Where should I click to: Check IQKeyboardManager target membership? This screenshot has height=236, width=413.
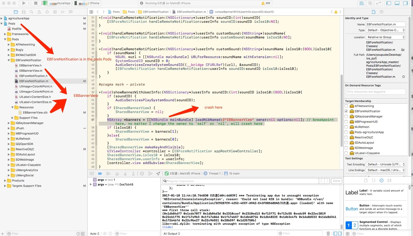tap(346, 116)
